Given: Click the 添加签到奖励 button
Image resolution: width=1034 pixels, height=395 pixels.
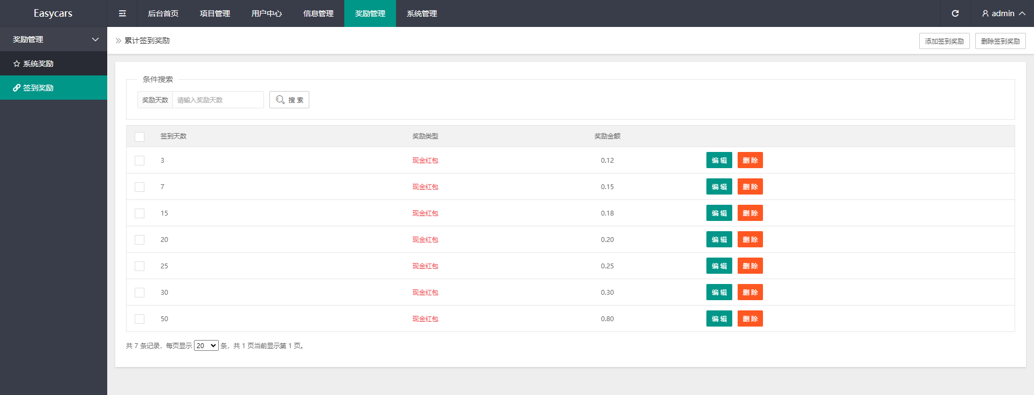Looking at the screenshot, I should [944, 41].
